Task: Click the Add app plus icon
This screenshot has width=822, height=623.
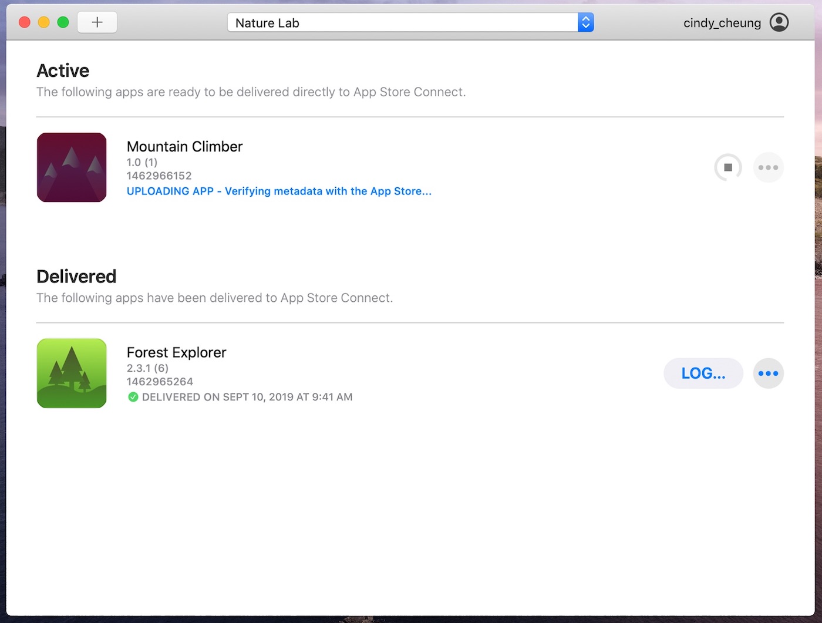Action: 97,22
